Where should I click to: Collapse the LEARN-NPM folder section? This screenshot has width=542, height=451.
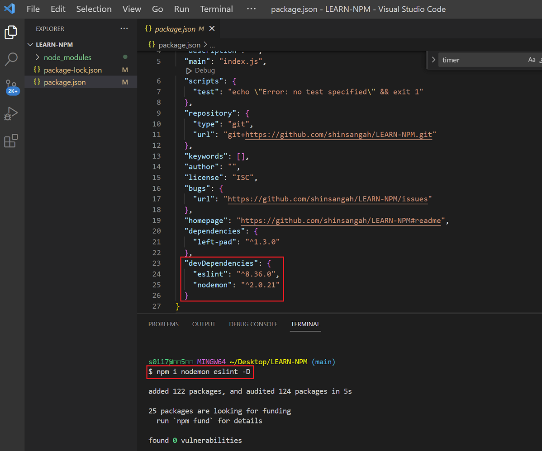click(x=30, y=45)
